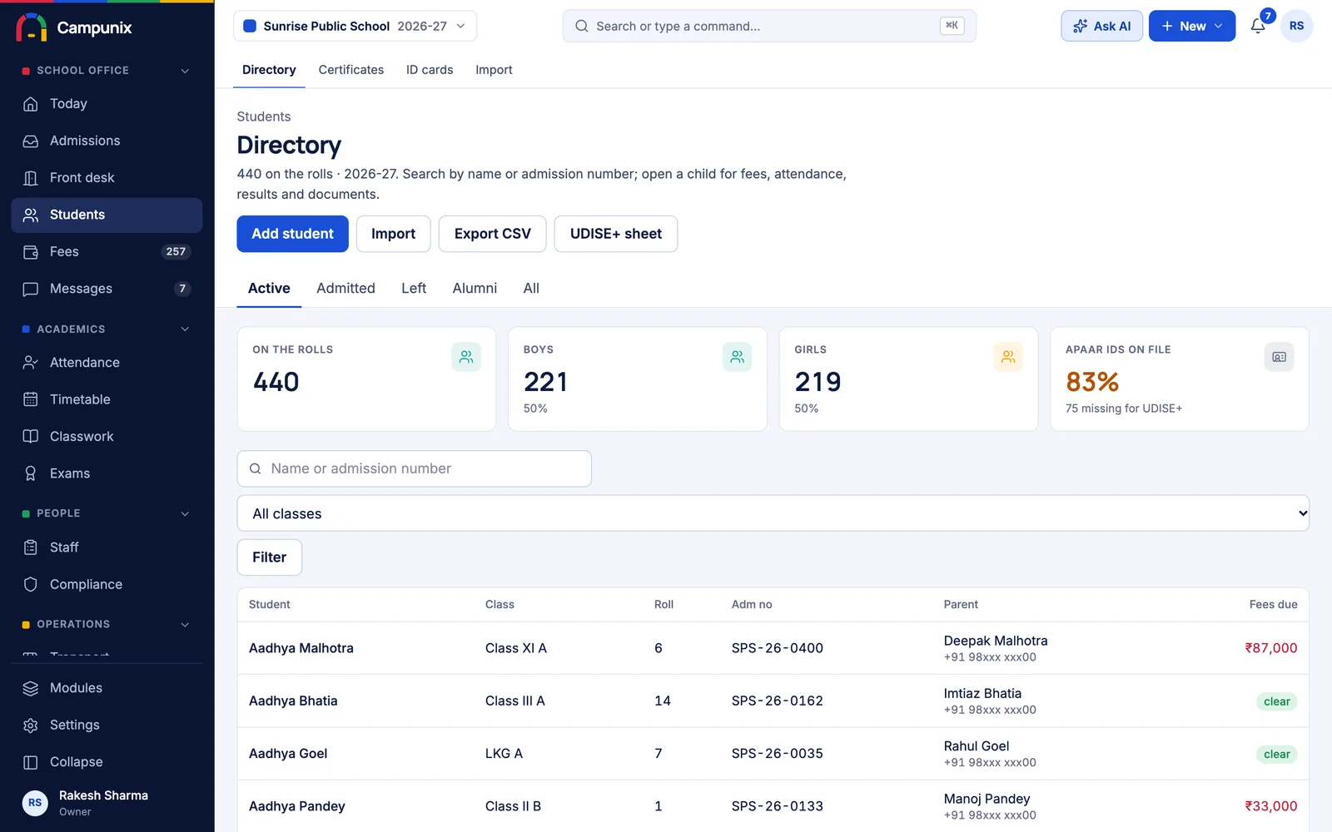Image resolution: width=1332 pixels, height=832 pixels.
Task: Open Sunrise Public School year selector
Action: point(355,26)
